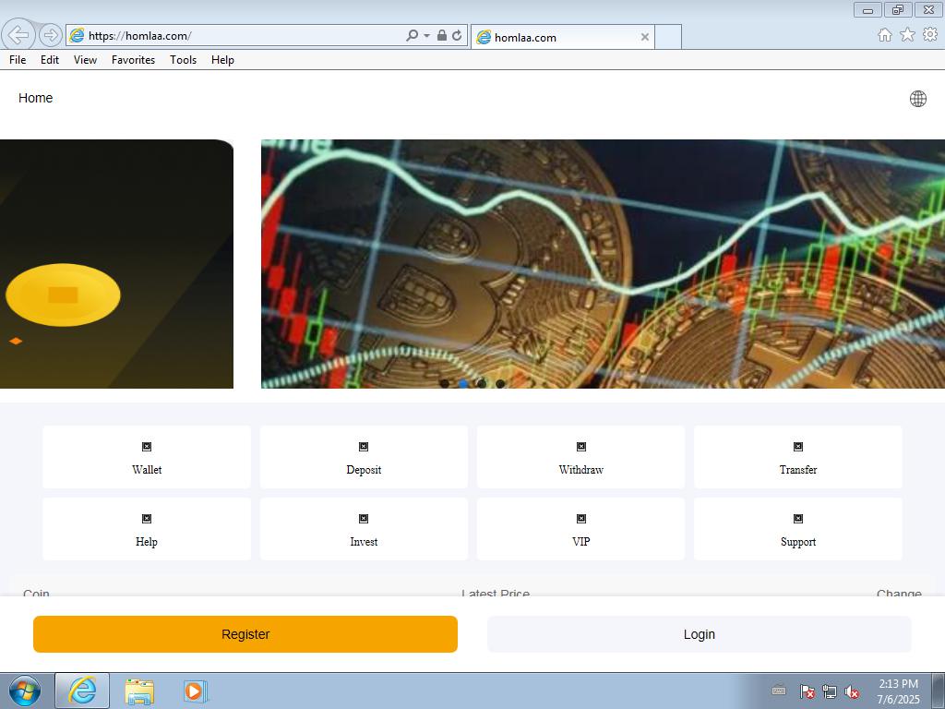Select the second carousel indicator dot
This screenshot has width=945, height=709.
(x=463, y=383)
